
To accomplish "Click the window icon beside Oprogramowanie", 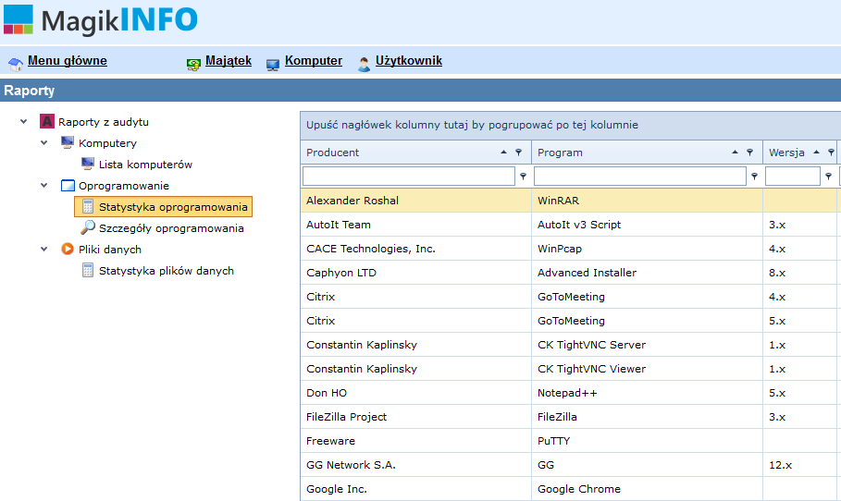I will click(68, 186).
